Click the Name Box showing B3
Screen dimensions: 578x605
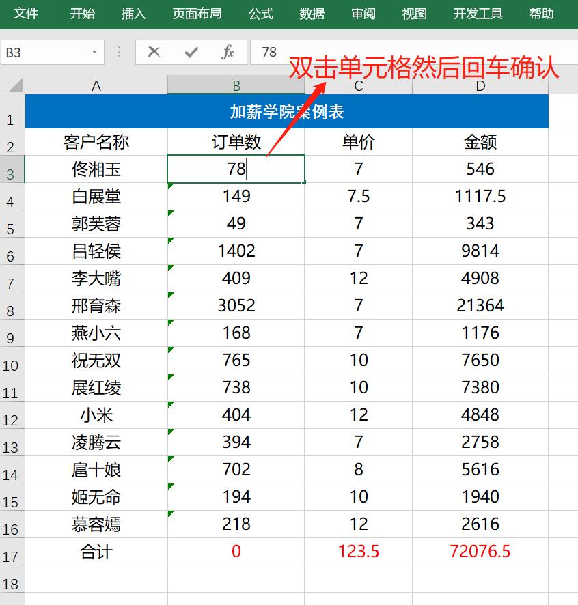pos(41,52)
